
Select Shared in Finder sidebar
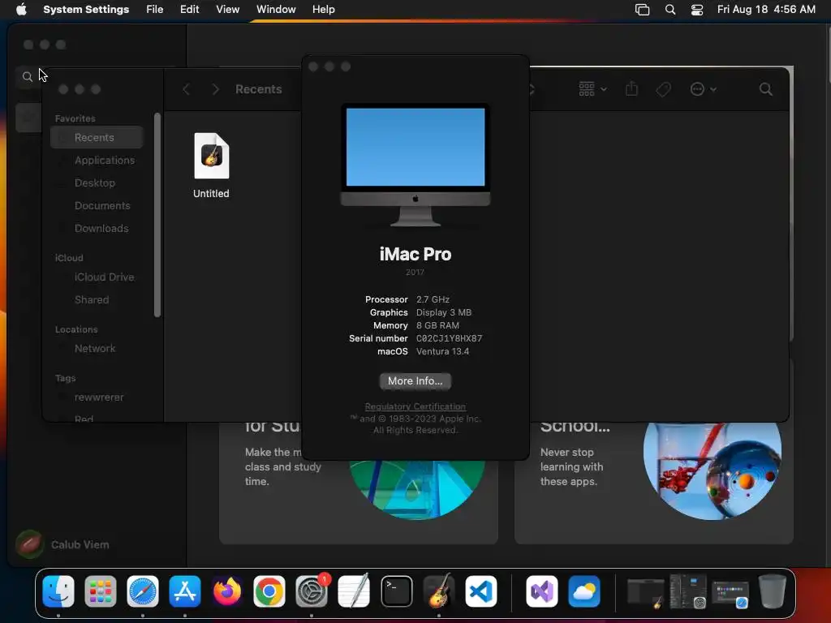(97, 300)
